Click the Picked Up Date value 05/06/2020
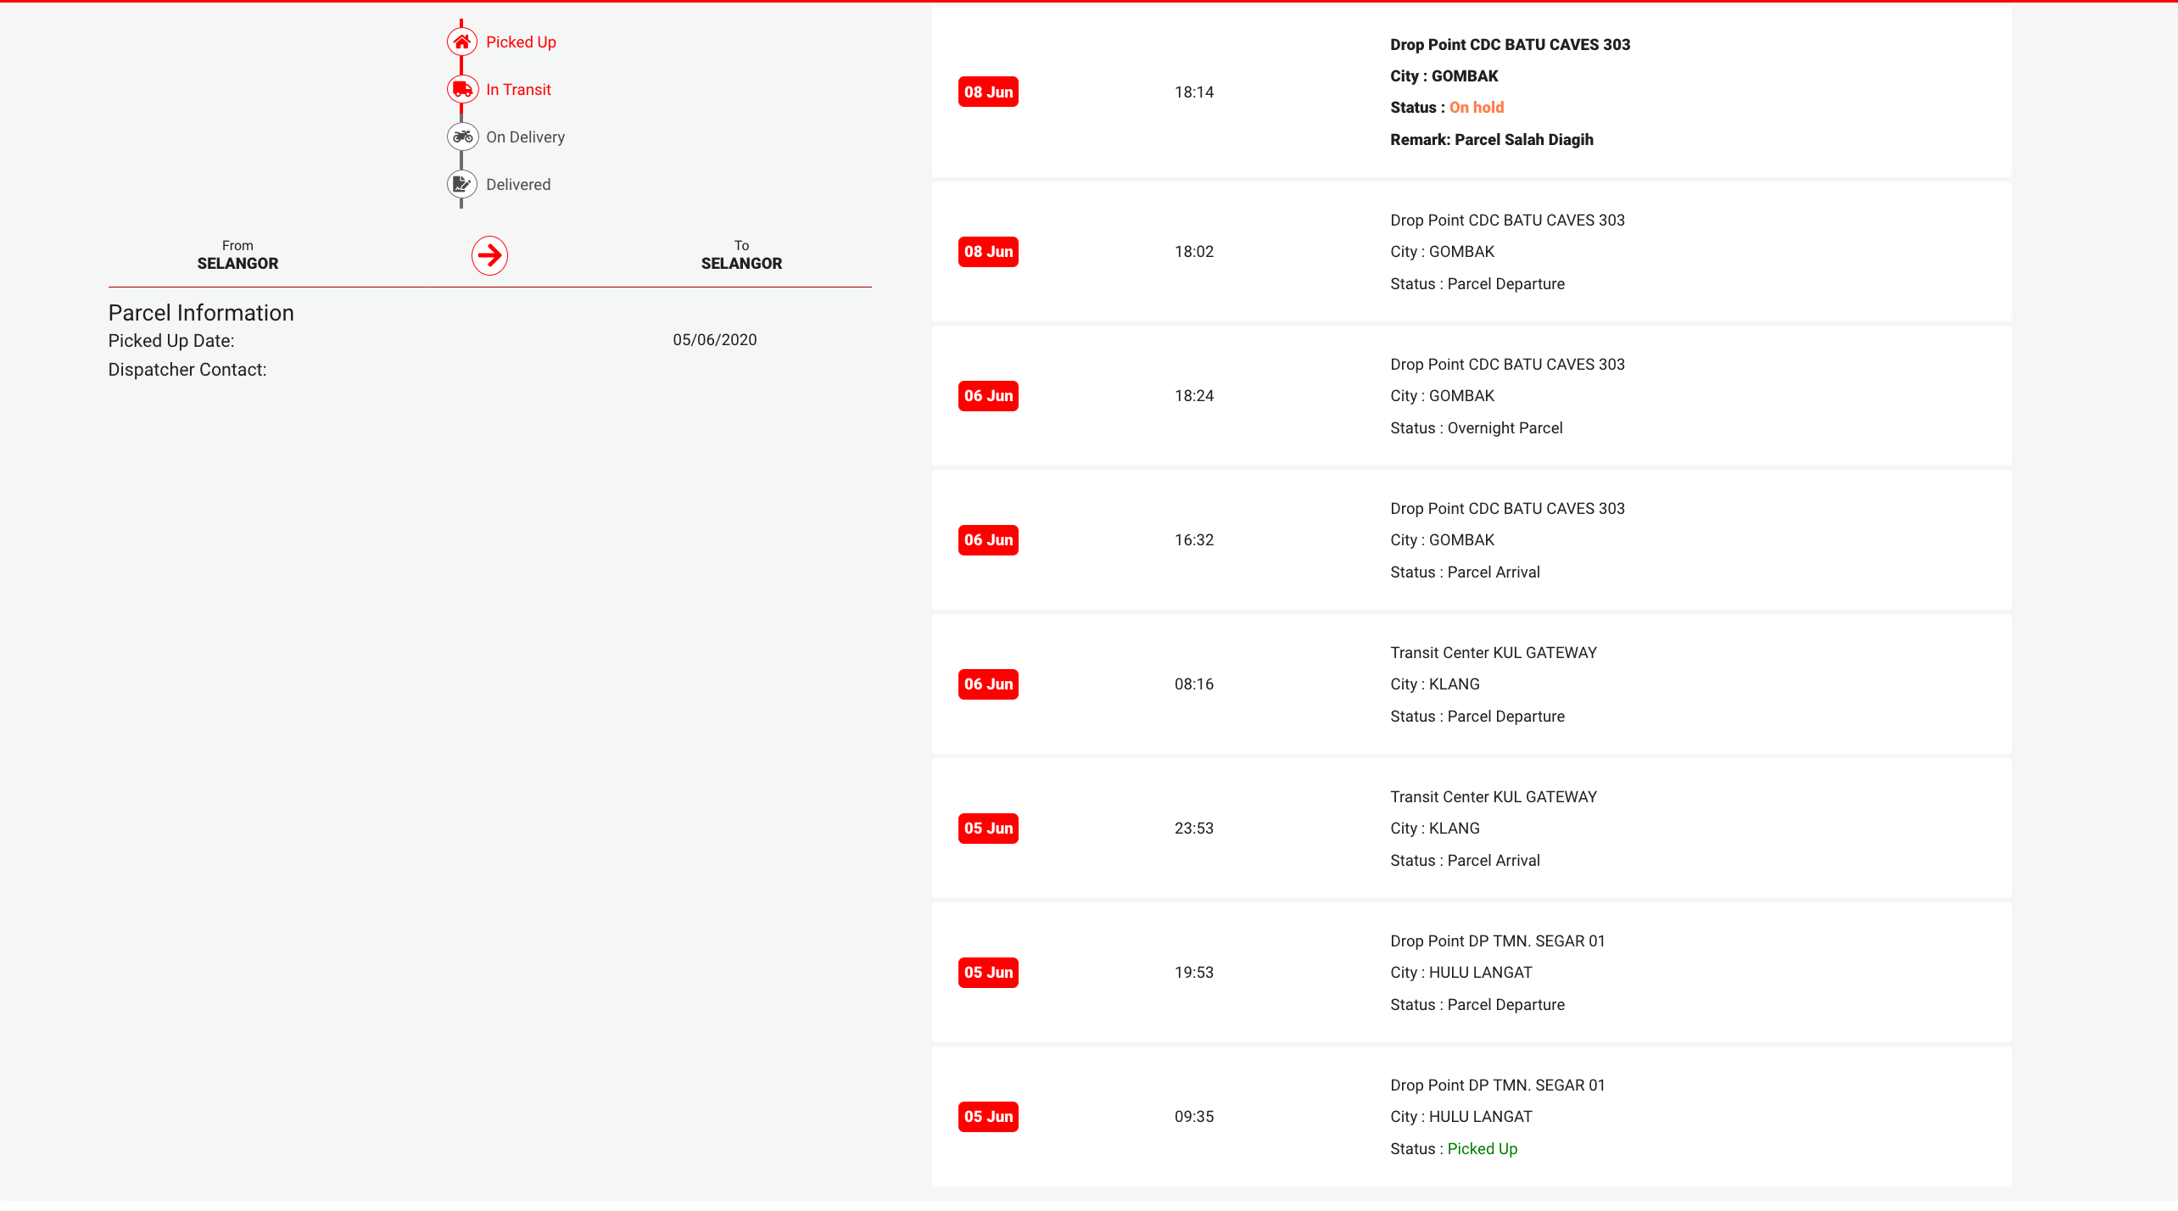Image resolution: width=2178 pixels, height=1211 pixels. pos(715,340)
